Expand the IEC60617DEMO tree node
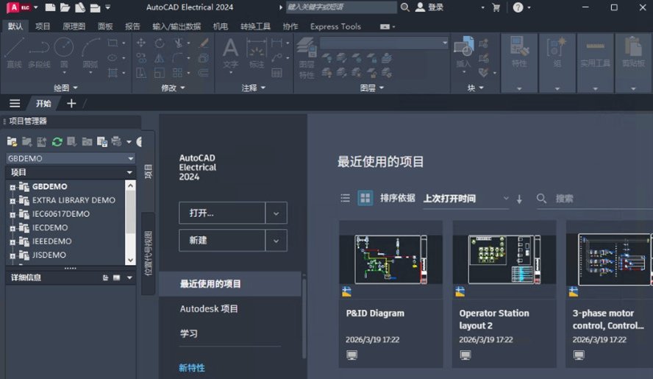653x379 pixels. point(13,215)
